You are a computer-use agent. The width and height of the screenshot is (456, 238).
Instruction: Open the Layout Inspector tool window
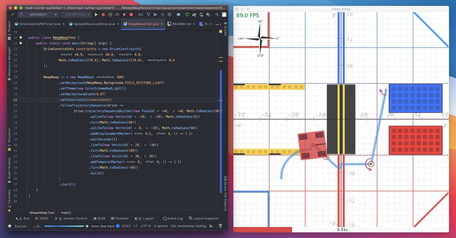[204, 218]
